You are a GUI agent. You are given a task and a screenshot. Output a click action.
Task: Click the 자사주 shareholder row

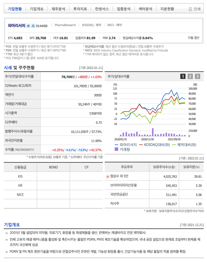(154, 204)
